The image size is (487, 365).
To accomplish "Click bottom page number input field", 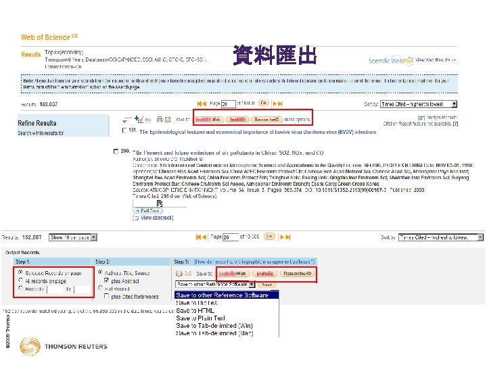I will [231, 237].
